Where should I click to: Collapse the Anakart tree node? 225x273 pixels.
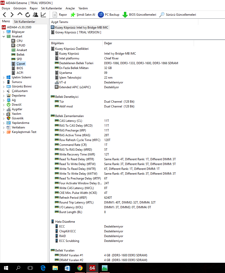click(4, 36)
